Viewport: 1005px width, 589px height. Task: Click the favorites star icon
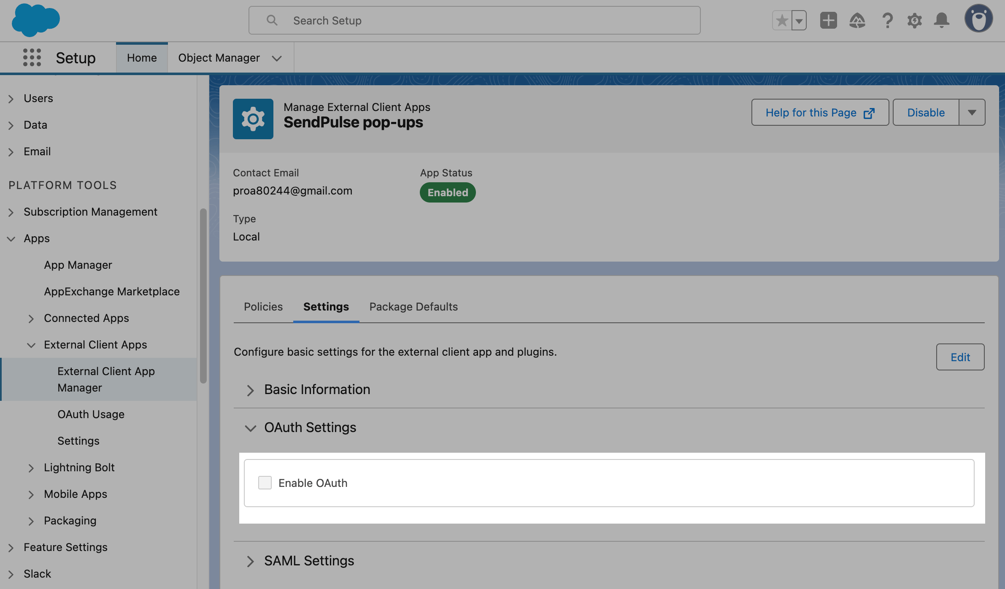tap(782, 20)
